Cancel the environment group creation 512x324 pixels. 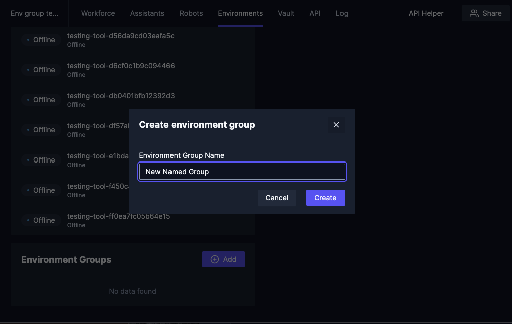click(x=277, y=198)
